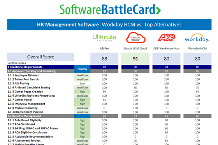The height and width of the screenshot is (145, 218).
Task: Select ADP Applicant Tracking score 87
Action: pos(167,71)
